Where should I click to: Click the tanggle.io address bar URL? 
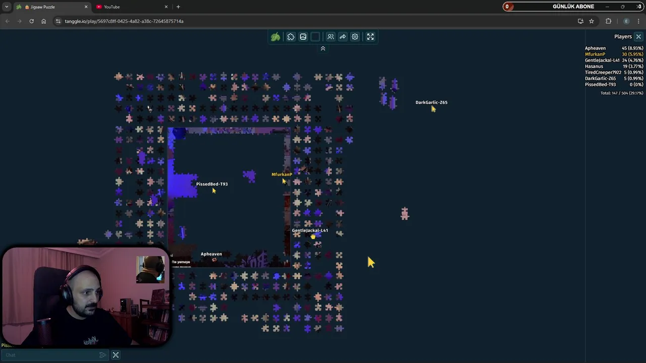coord(124,21)
